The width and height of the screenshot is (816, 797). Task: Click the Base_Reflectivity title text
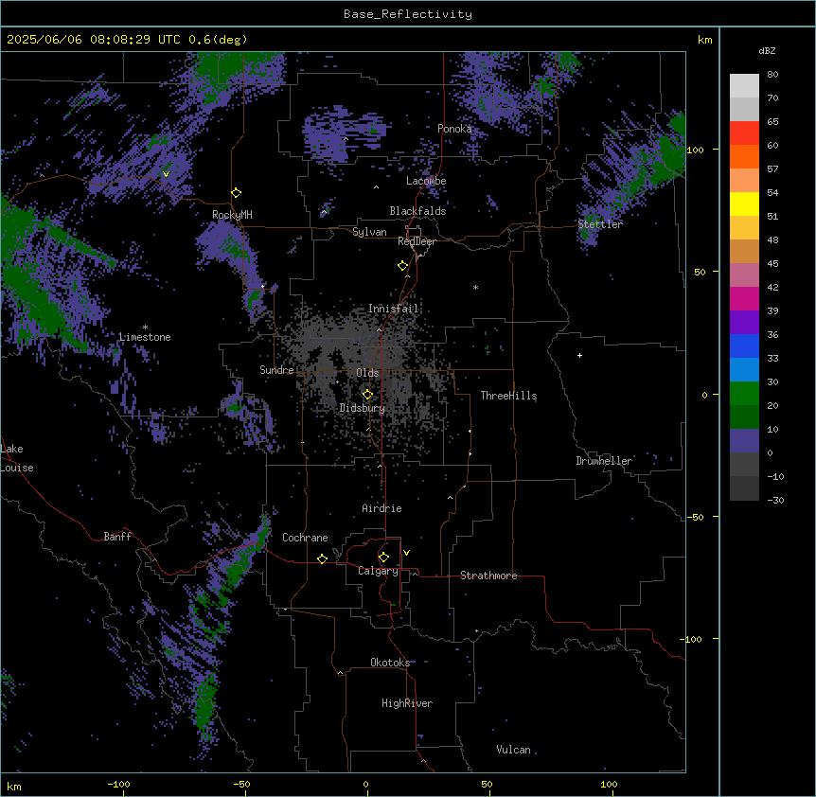click(x=408, y=14)
